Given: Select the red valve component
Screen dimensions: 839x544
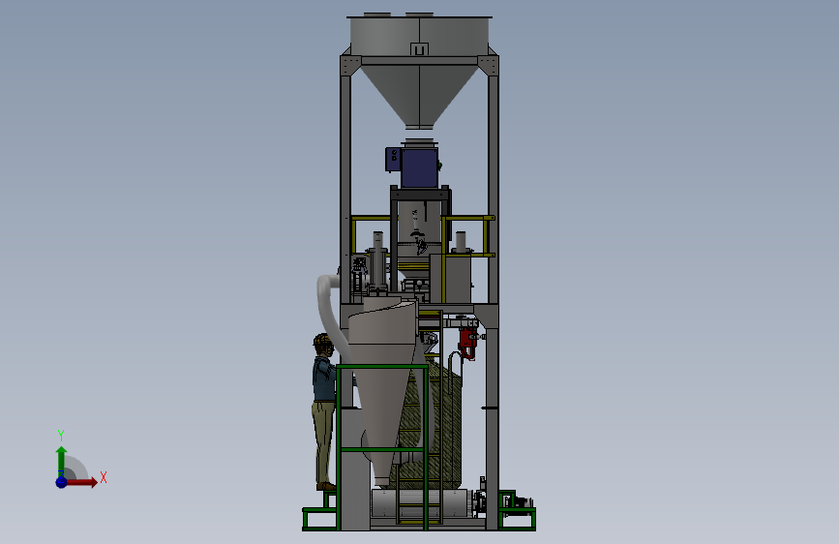Looking at the screenshot, I should 467,343.
